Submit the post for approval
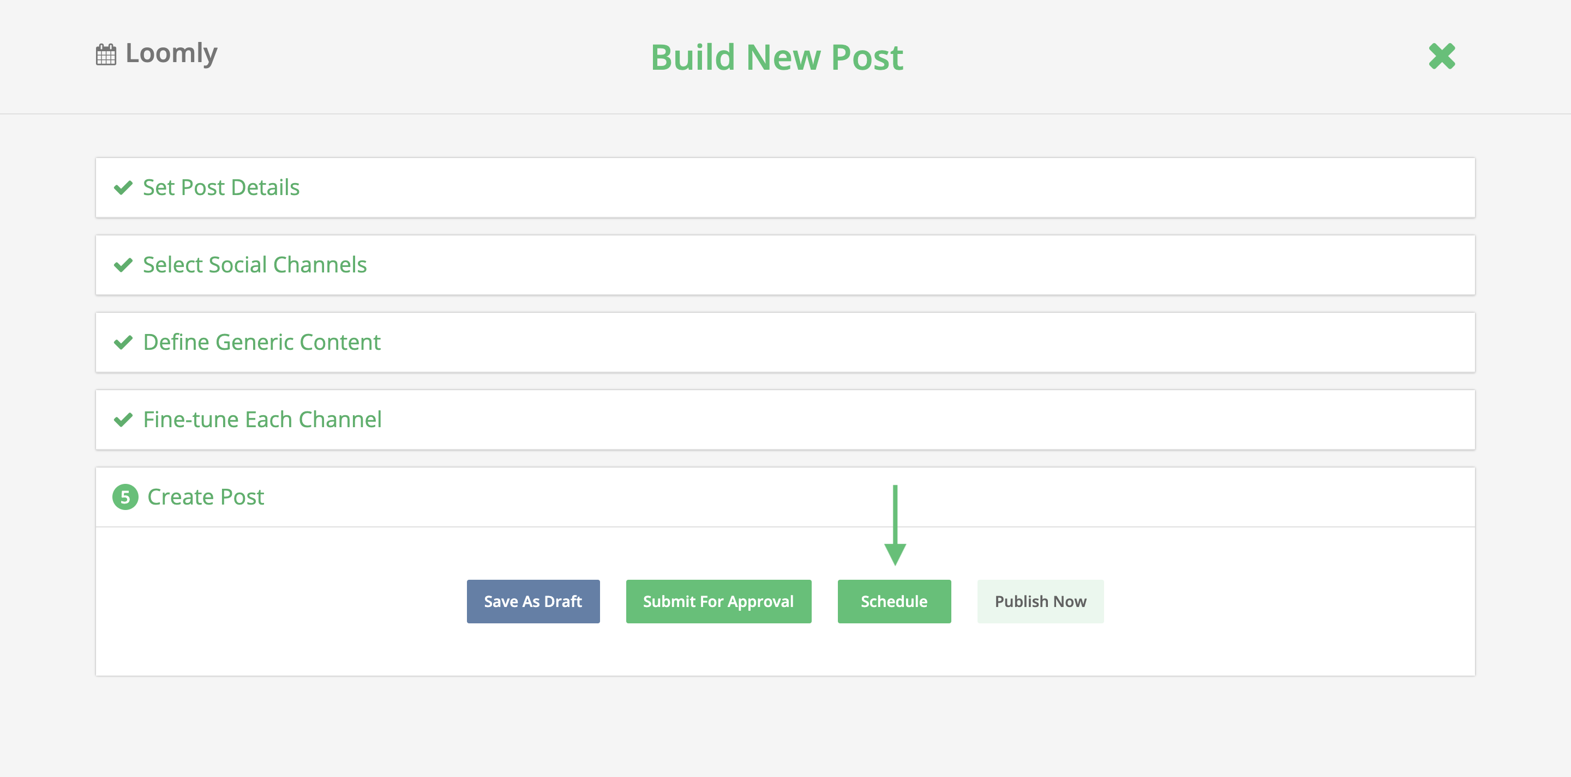Screen dimensions: 1571x777 [718, 602]
